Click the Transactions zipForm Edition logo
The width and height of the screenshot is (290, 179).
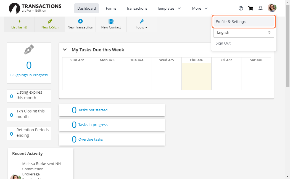35,8
